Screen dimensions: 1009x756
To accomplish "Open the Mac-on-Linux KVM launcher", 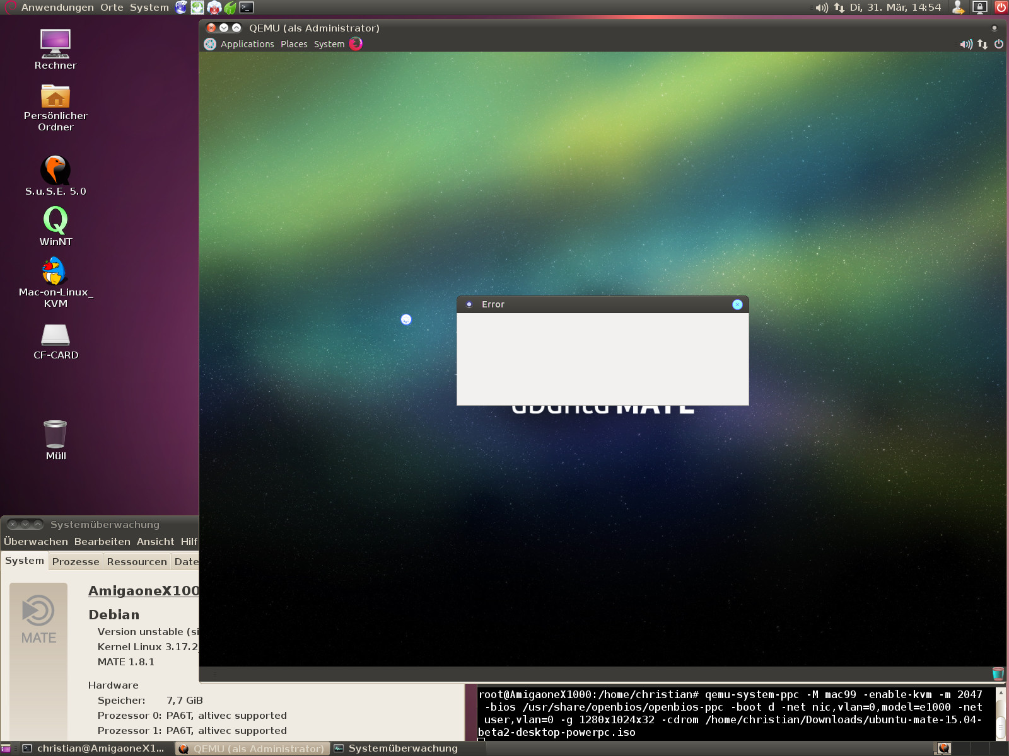I will coord(55,272).
